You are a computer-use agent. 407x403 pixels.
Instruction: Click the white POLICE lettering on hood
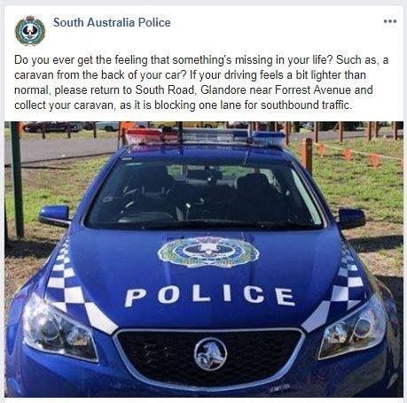click(x=210, y=295)
